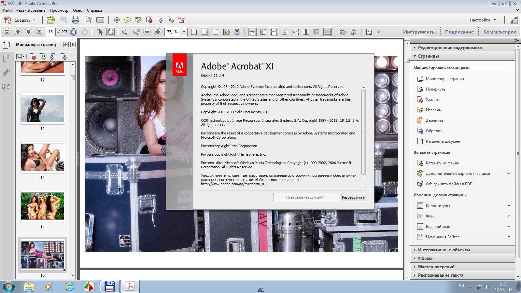
Task: Collapse the Страницы section
Action: (462, 56)
